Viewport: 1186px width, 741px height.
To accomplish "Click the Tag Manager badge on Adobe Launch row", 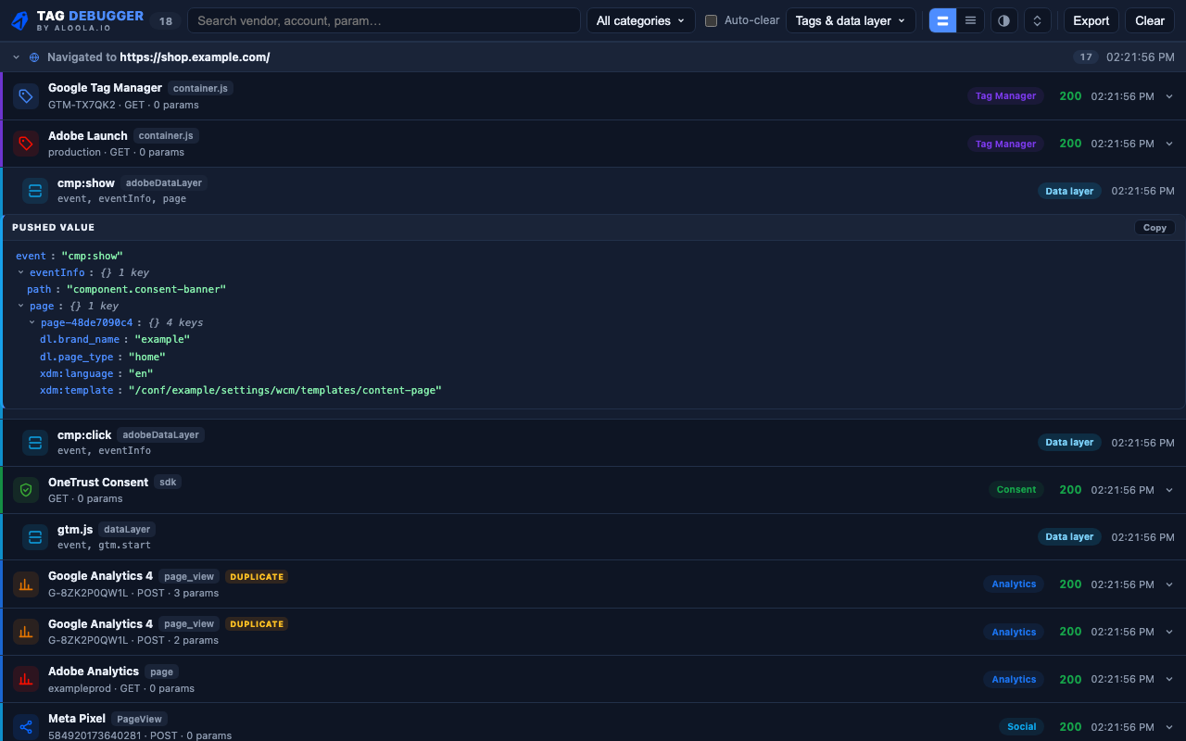I will click(1005, 144).
